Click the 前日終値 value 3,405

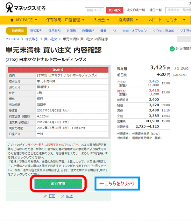click(x=154, y=99)
